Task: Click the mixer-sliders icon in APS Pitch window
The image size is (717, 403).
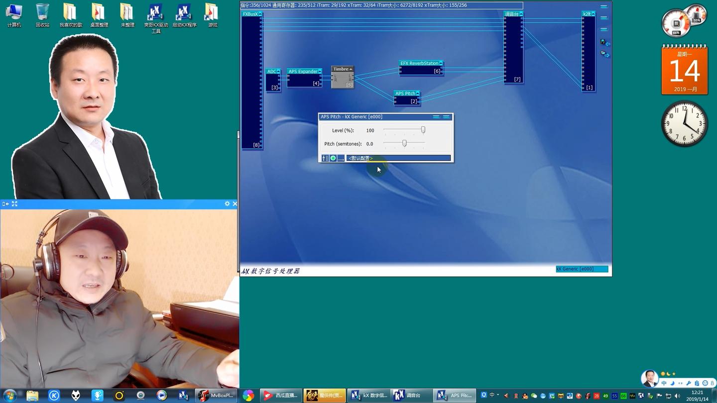Action: 325,158
